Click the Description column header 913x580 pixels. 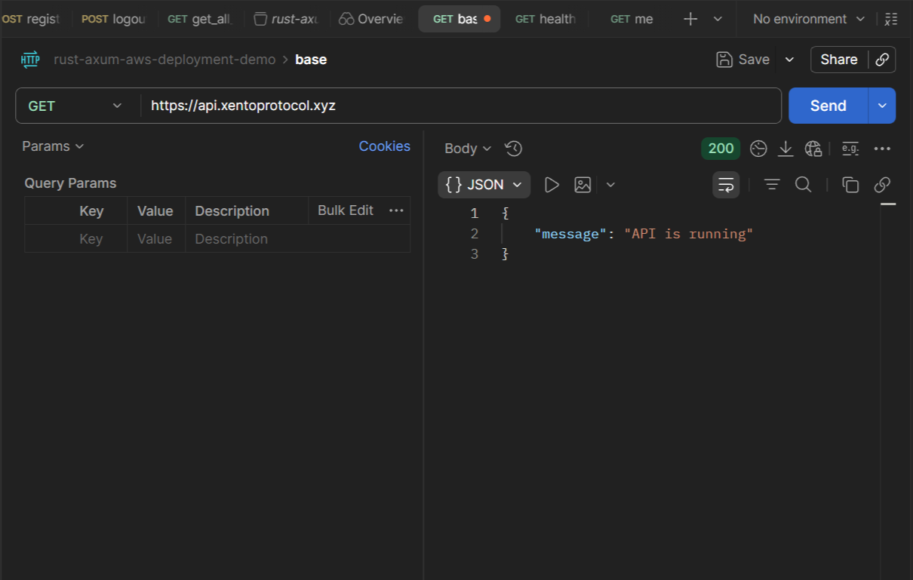click(x=232, y=211)
